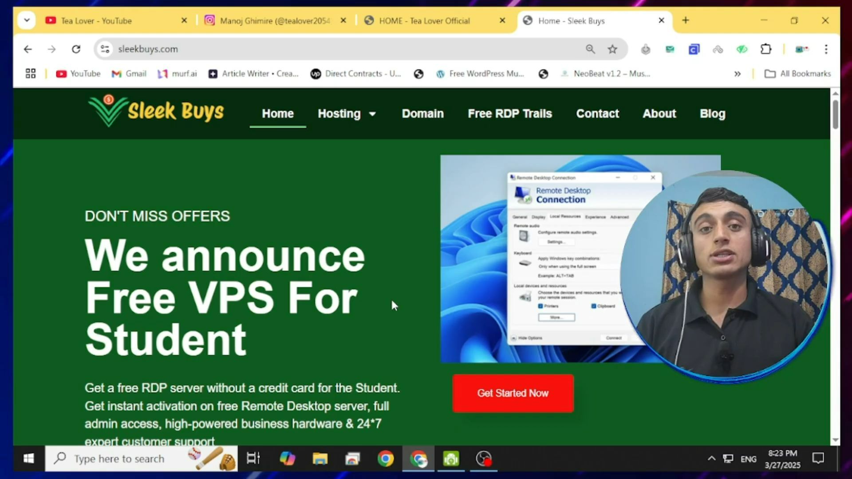This screenshot has height=479, width=852.
Task: Open a new tab with plus button
Action: pyautogui.click(x=686, y=20)
